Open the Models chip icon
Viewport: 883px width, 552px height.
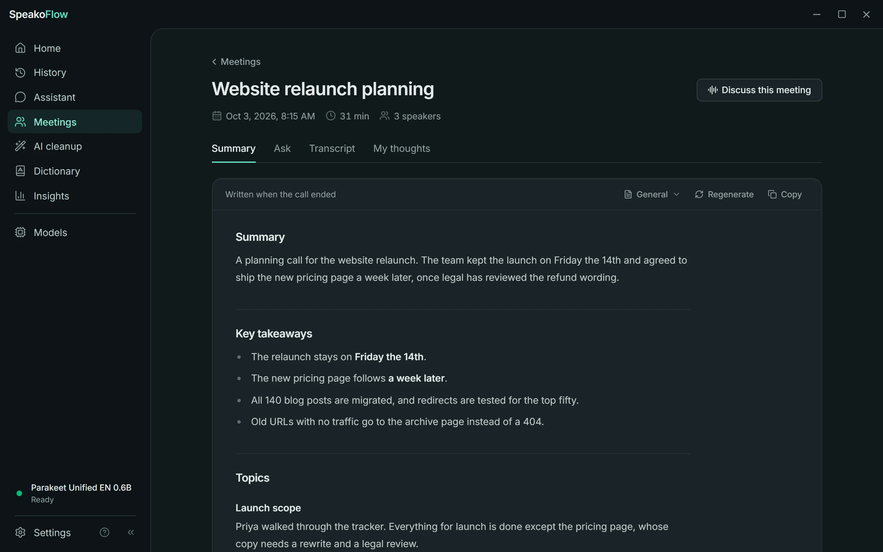click(20, 232)
